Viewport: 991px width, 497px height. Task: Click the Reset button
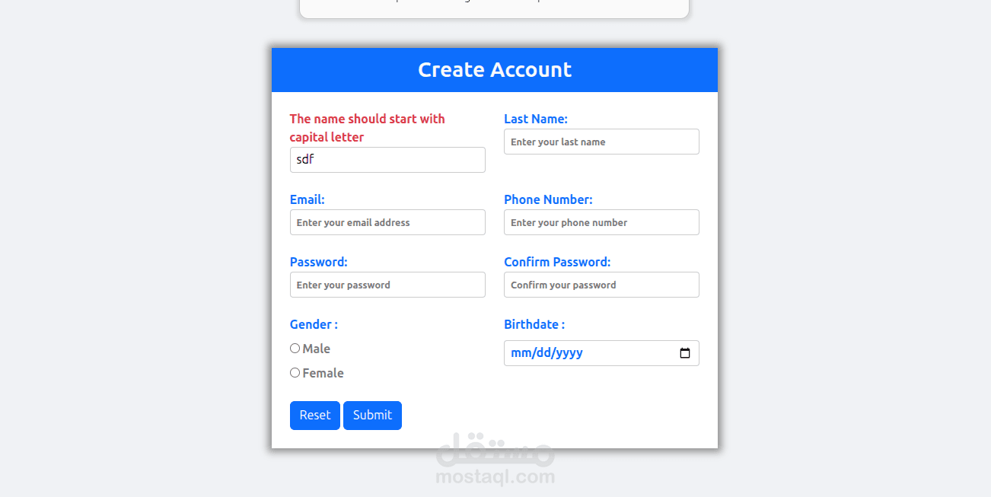coord(315,416)
